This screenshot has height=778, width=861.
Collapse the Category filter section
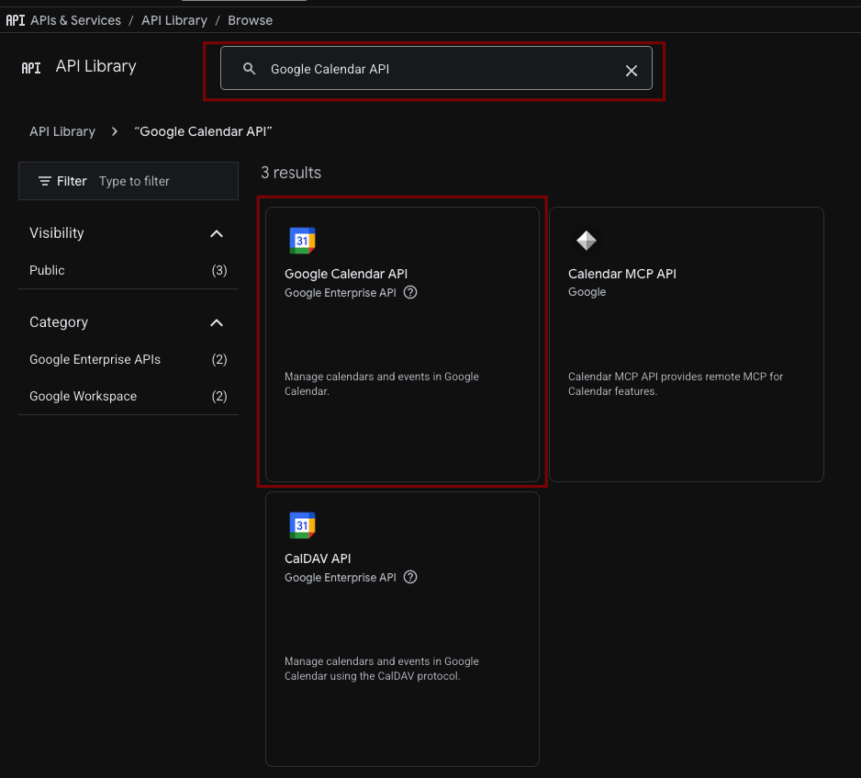click(x=217, y=322)
